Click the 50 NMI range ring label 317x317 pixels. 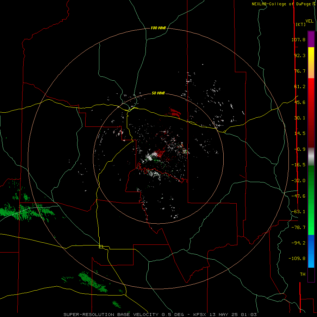158,93
